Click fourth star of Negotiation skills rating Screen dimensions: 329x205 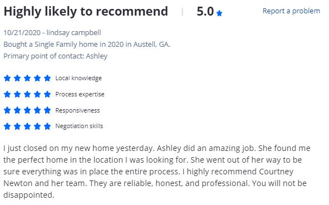(37, 126)
